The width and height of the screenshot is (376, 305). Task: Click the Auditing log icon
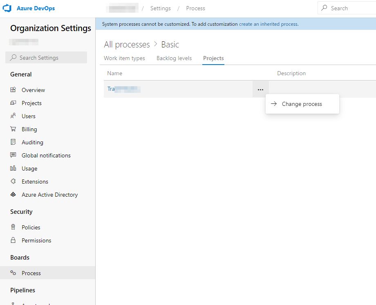click(x=13, y=142)
